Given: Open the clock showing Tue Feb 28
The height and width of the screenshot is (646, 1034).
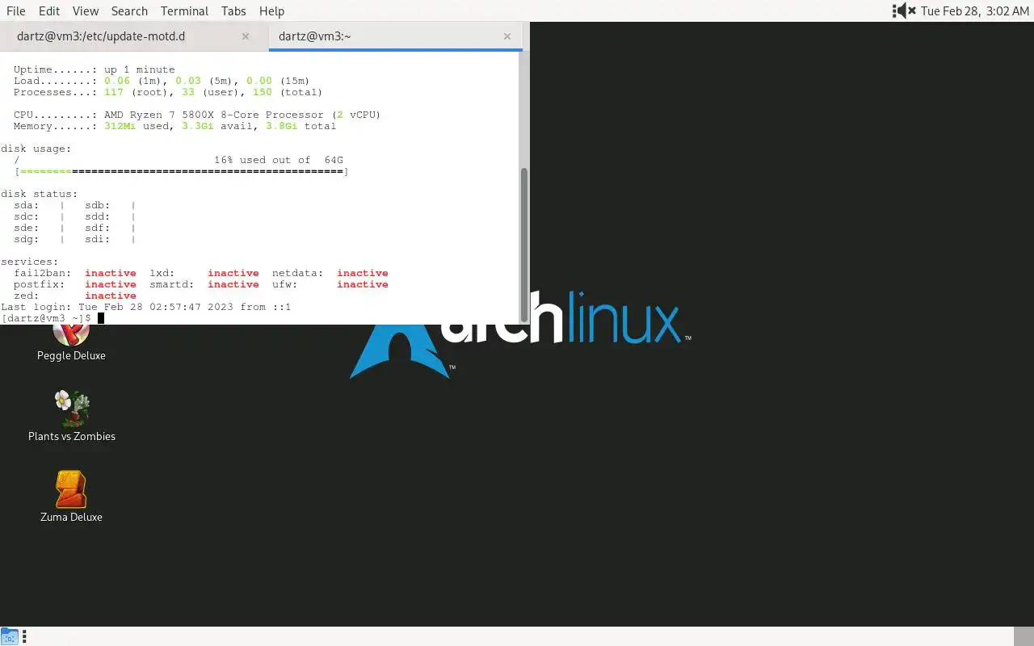Looking at the screenshot, I should [x=975, y=10].
